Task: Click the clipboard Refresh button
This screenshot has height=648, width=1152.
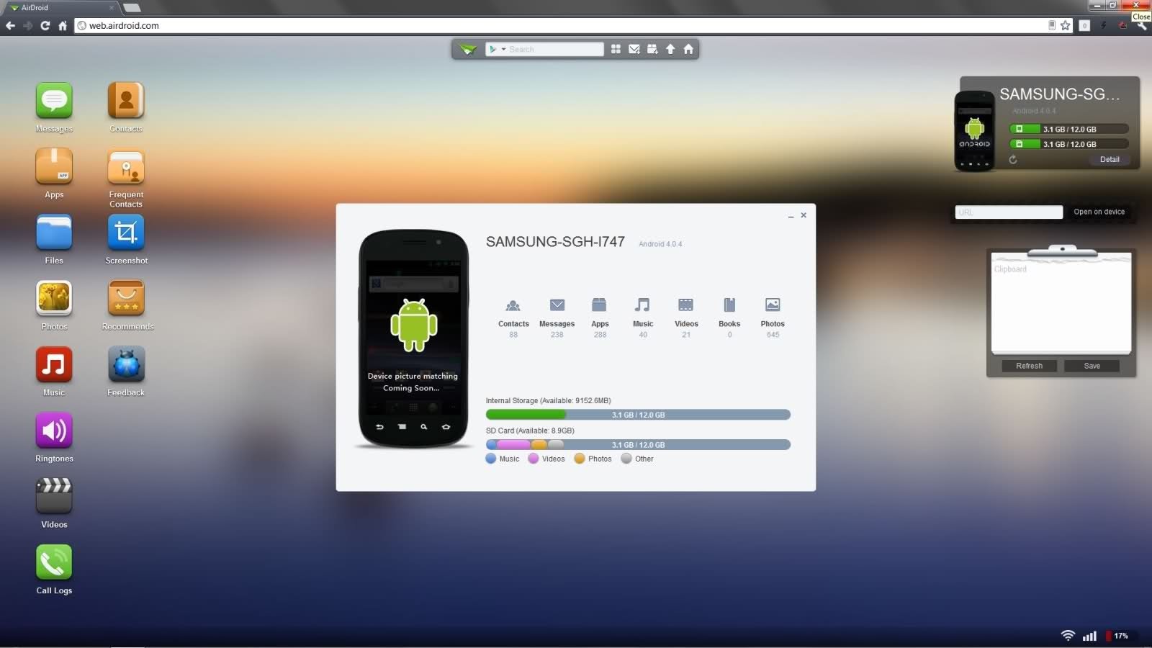Action: click(x=1029, y=366)
